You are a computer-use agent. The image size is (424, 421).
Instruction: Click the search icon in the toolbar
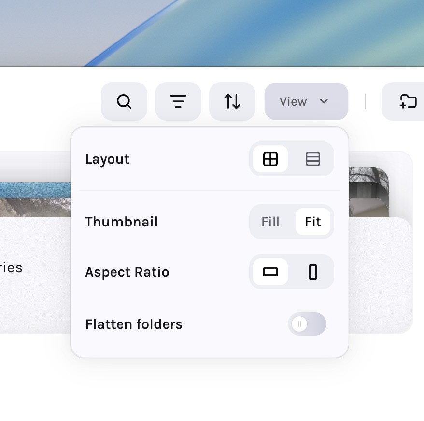coord(124,101)
